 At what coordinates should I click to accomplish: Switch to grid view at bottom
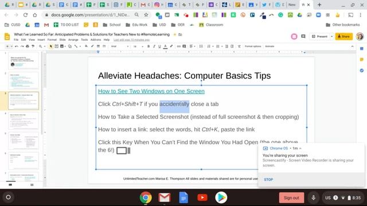point(32,185)
